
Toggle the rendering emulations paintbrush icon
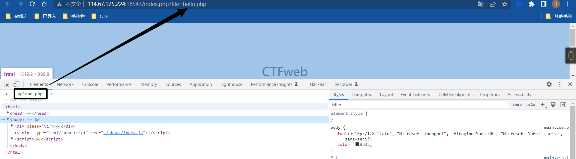553,105
